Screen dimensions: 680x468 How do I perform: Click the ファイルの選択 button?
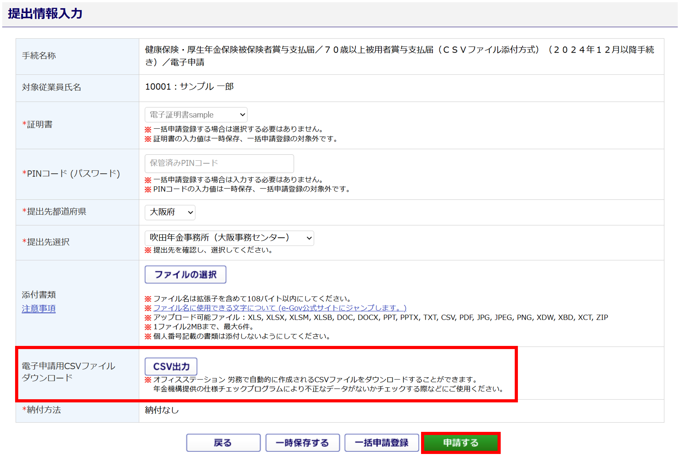(185, 275)
